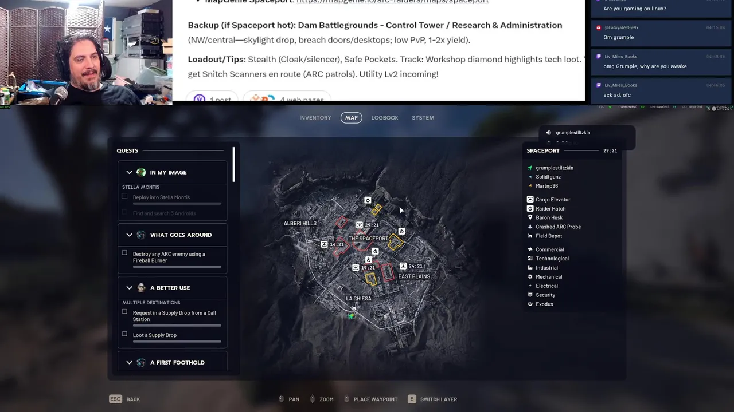Click the cargo elevator marker timed 29:21
Screen dimensions: 734x412
[360, 225]
